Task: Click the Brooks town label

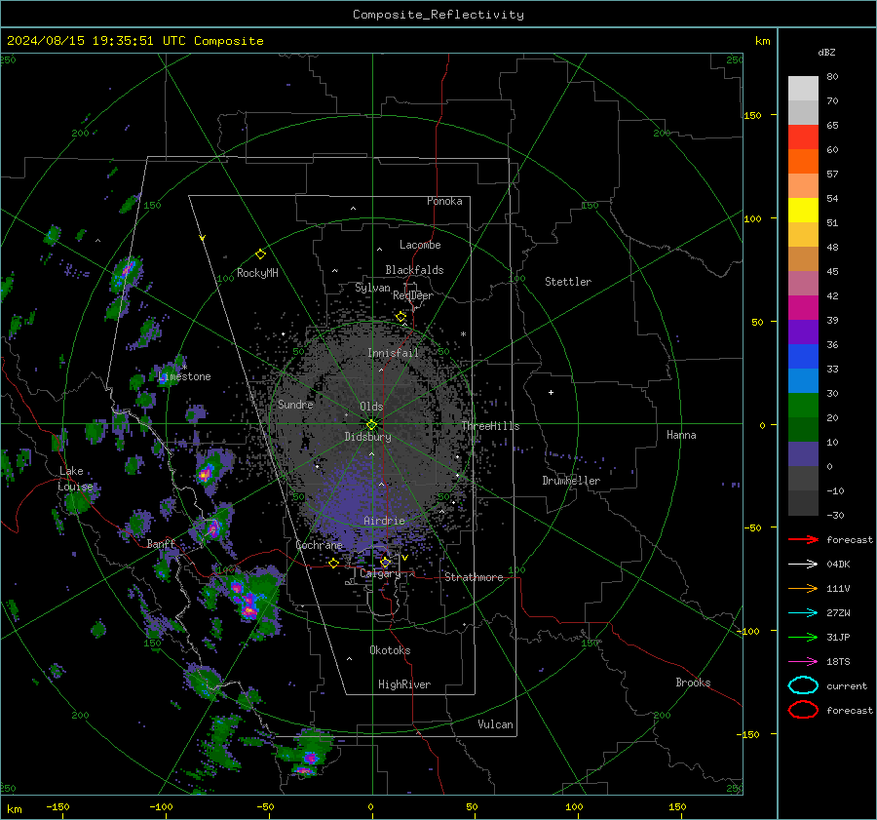Action: pos(693,683)
